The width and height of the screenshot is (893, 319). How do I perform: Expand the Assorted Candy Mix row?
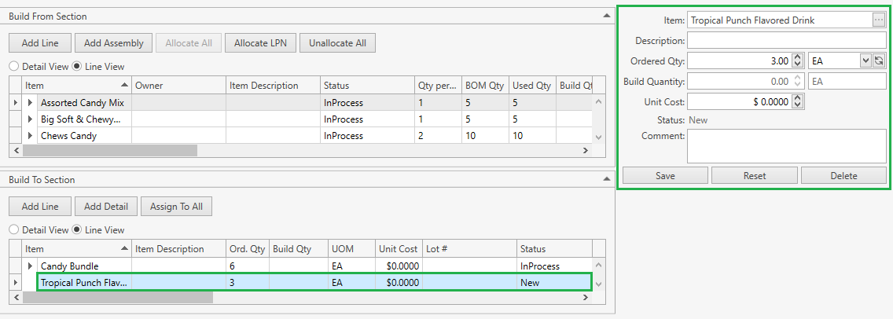(31, 103)
